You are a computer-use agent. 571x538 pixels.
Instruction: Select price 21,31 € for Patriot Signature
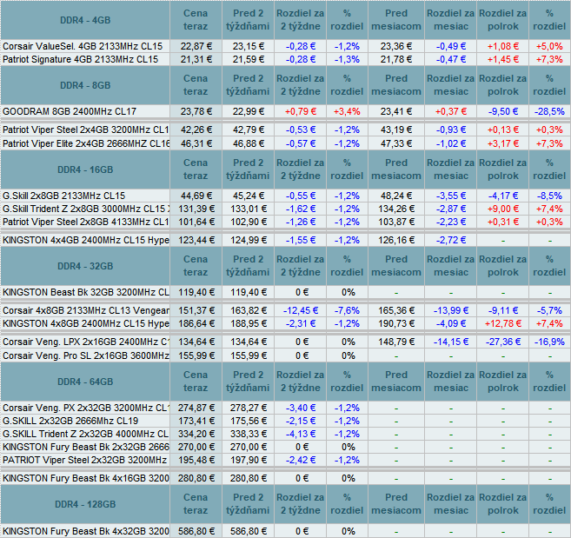coord(196,59)
